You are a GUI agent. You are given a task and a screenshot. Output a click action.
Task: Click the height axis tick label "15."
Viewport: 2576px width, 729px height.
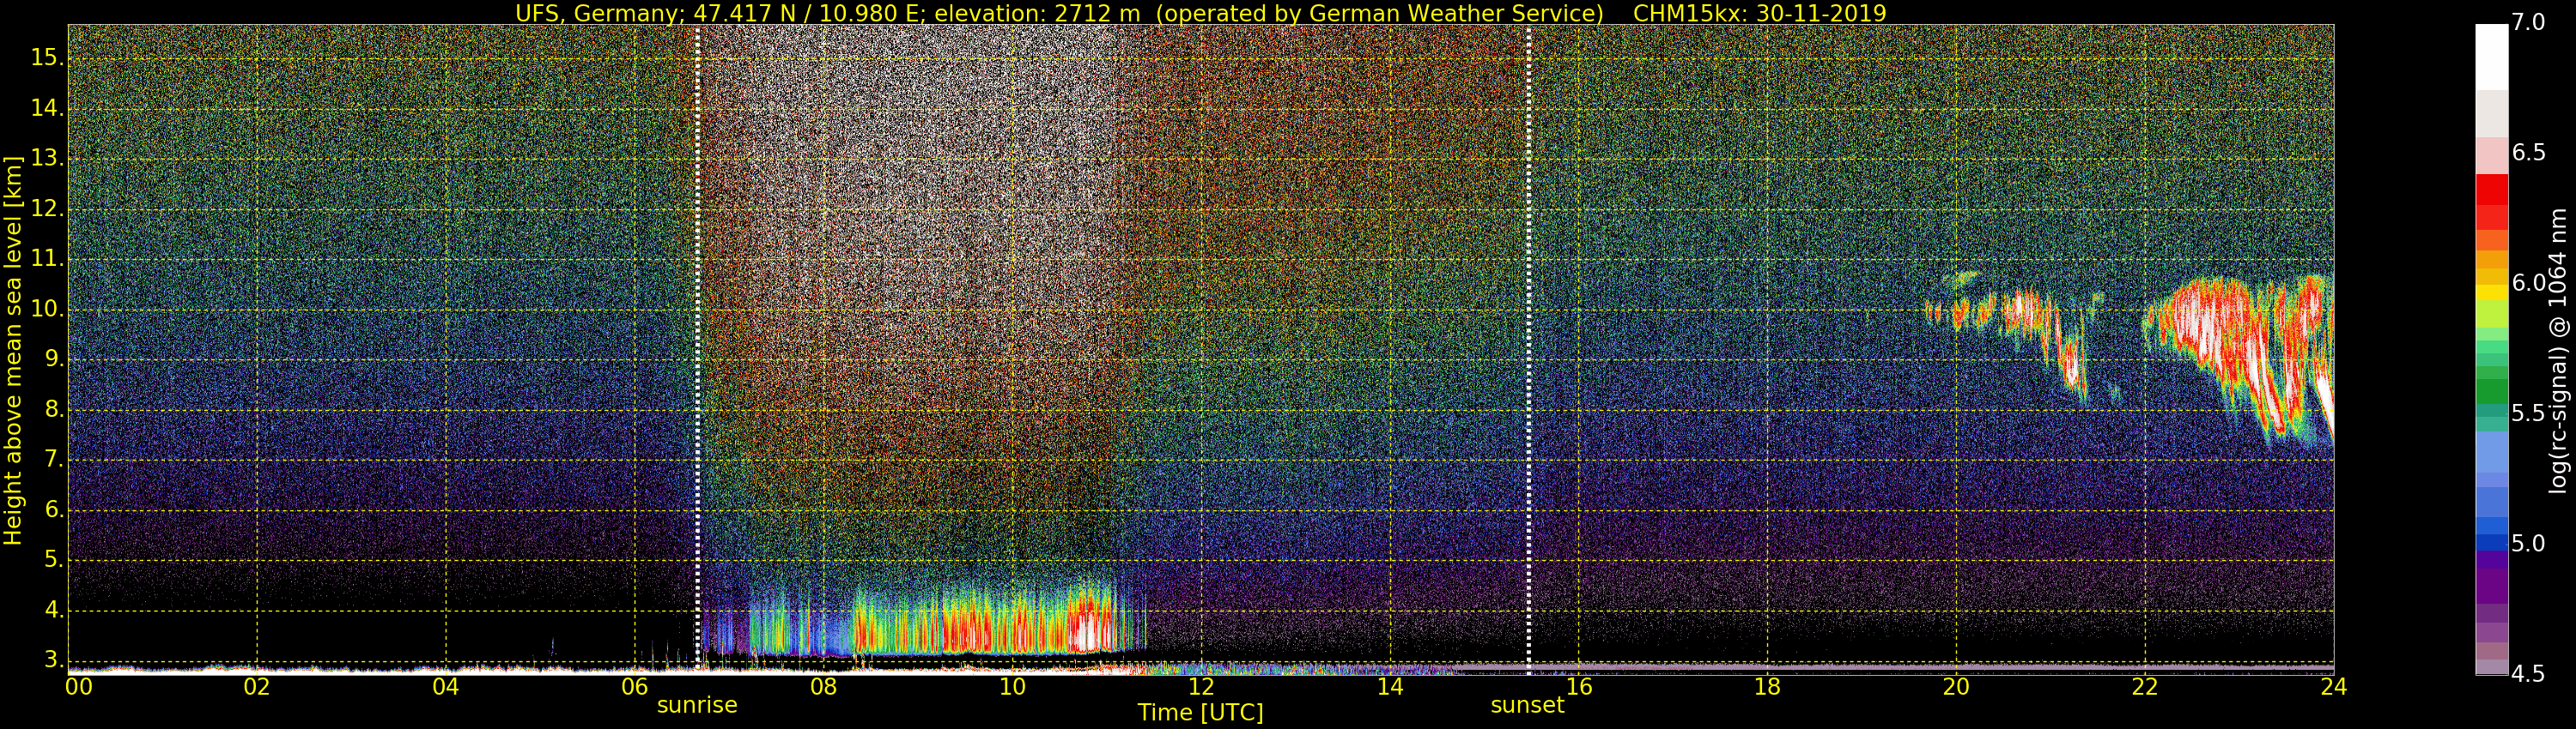47,58
